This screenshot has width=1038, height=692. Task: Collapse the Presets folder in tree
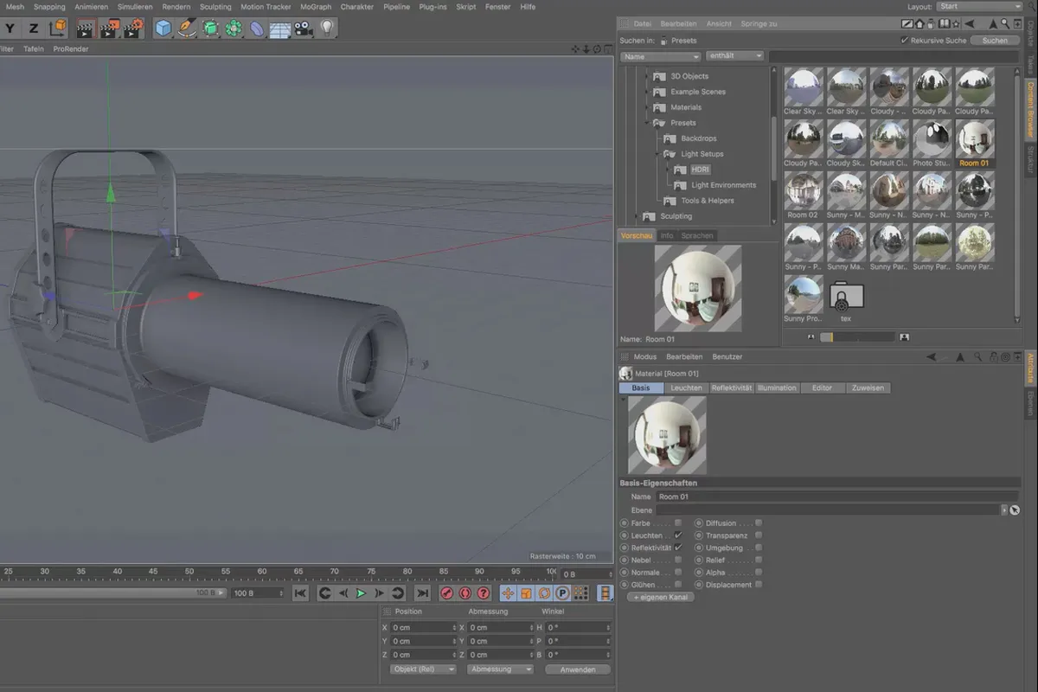pos(646,123)
